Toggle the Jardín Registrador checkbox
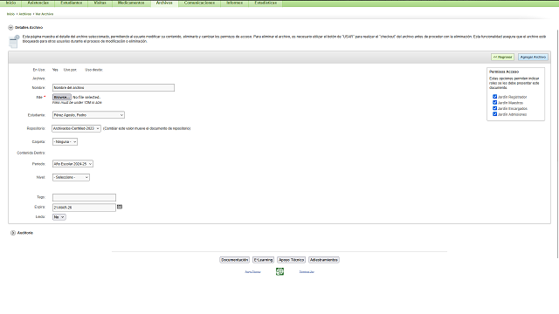Image resolution: width=559 pixels, height=314 pixels. 495,97
